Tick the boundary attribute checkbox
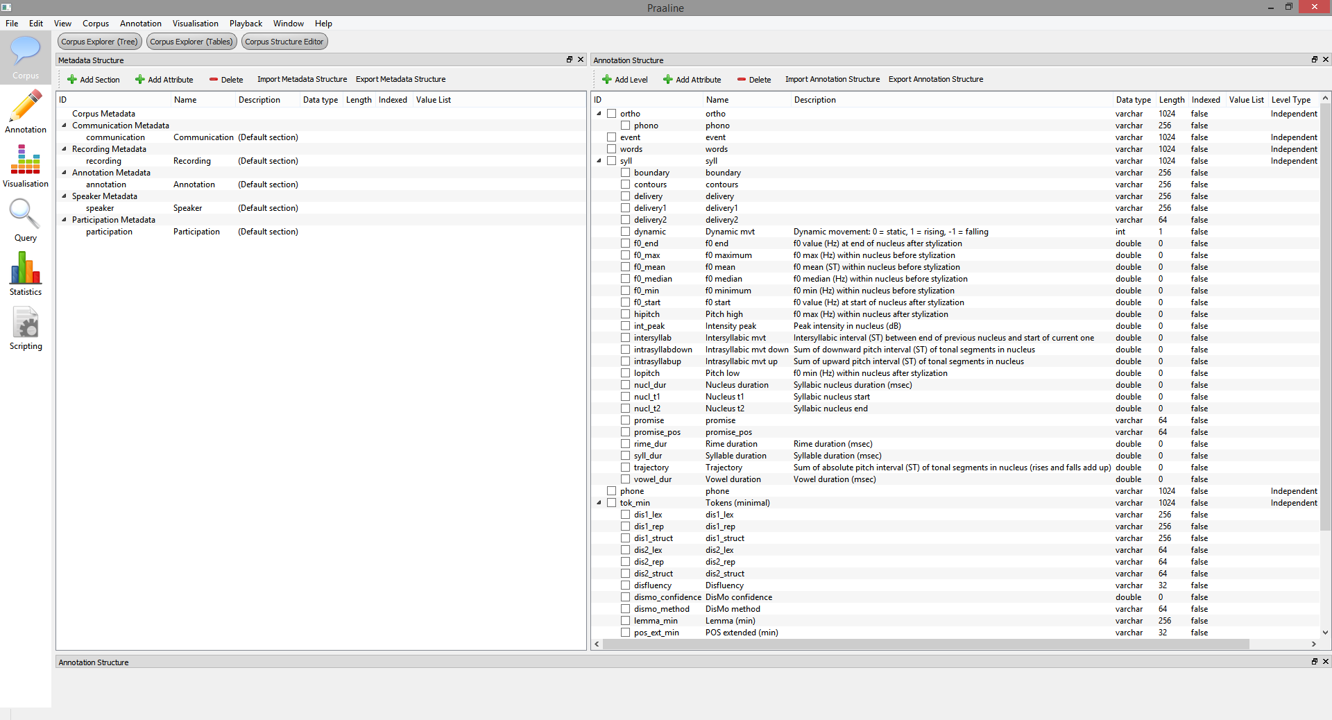Viewport: 1332px width, 720px height. pos(625,173)
